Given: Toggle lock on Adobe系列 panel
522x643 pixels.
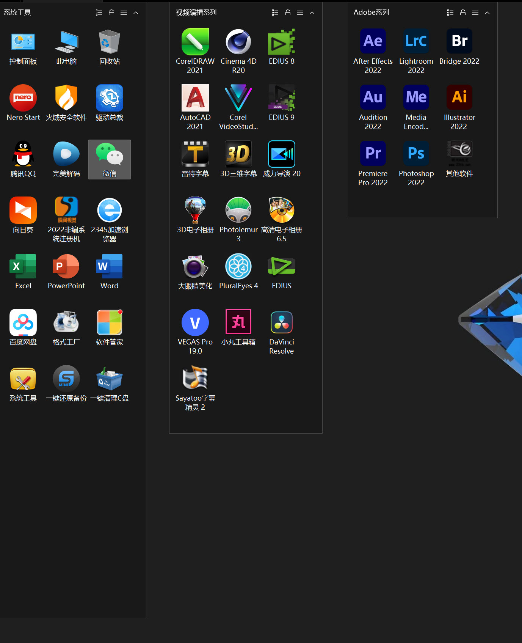Looking at the screenshot, I should (463, 13).
